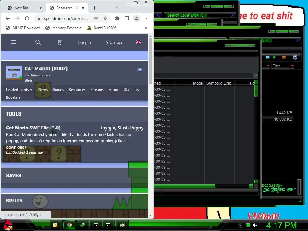Expand Chrome's tab search chevron
The image size is (308, 231).
[x=118, y=8]
